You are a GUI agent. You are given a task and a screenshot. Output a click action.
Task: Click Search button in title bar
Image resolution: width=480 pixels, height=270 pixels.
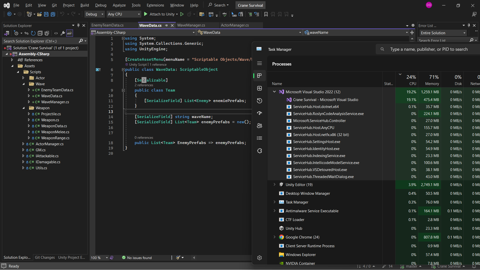point(218,5)
